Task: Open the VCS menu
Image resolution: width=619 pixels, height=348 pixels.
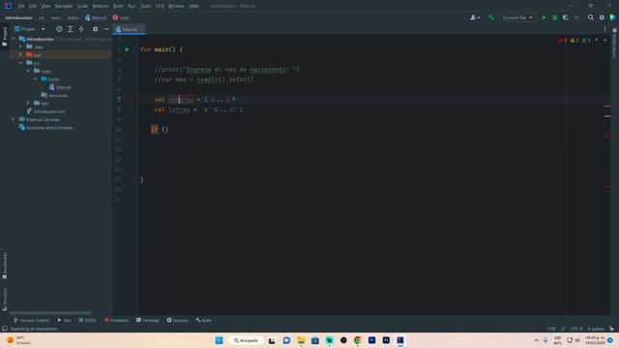Action: 160,6
